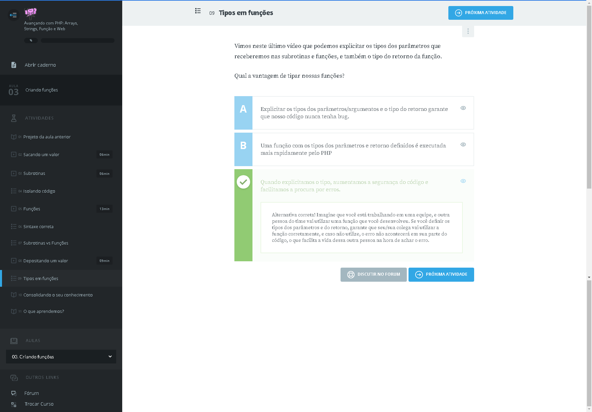Click the Abrir caderno notebook icon
Screen dimensions: 592x412
(x=14, y=65)
